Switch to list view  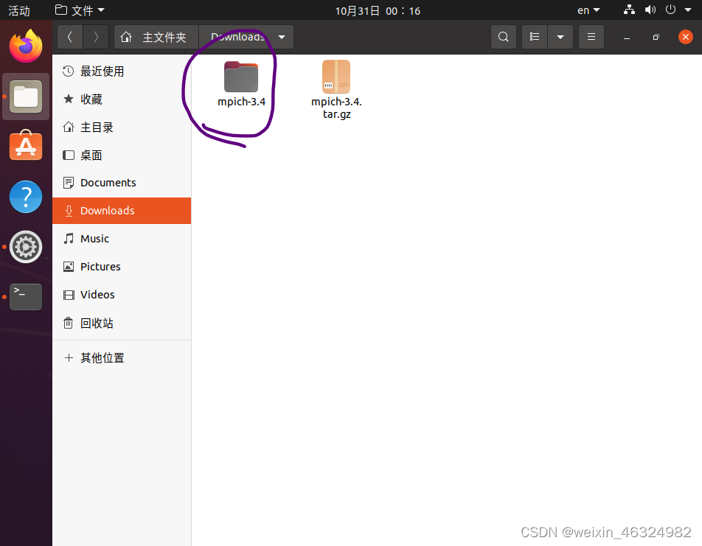534,36
